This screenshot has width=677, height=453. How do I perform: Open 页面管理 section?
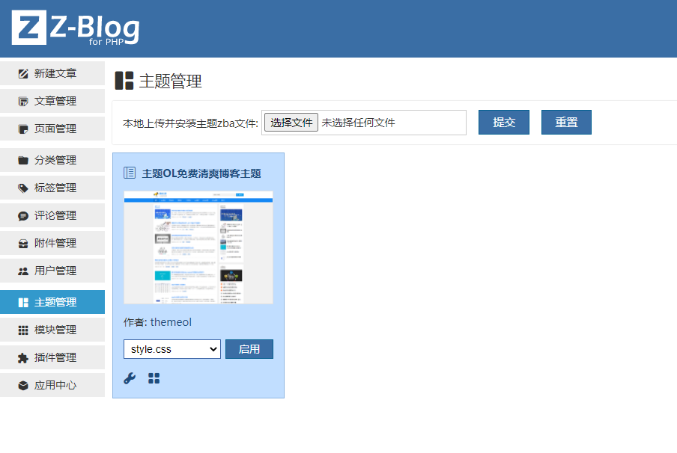[52, 129]
